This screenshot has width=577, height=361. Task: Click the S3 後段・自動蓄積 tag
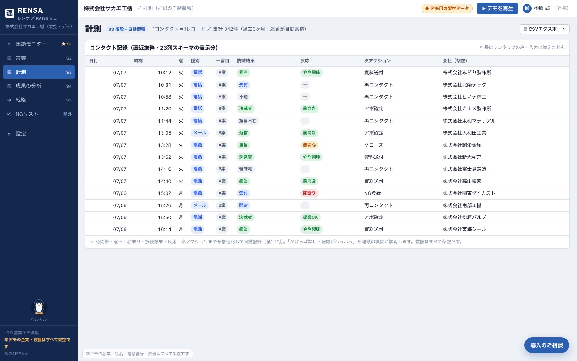click(x=127, y=29)
